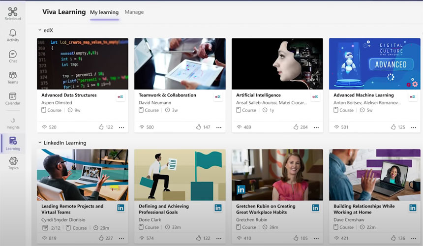423x246 pixels.
Task: Click the edX logo on Artificial Intelligence
Action: tap(315, 96)
